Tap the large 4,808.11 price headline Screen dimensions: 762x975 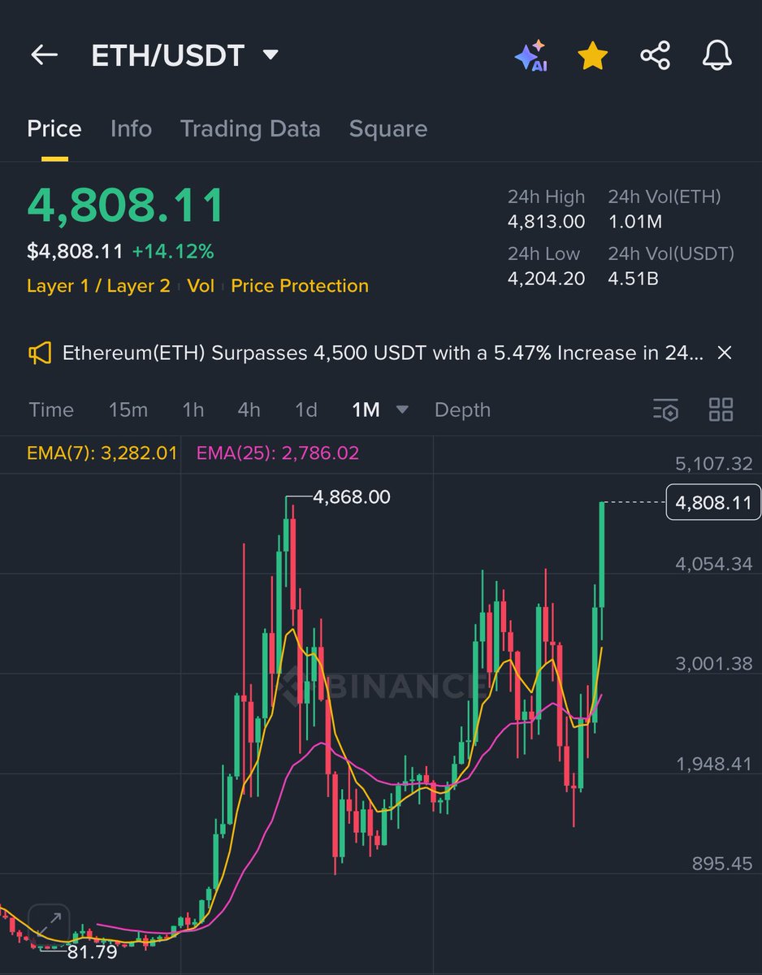(x=126, y=206)
